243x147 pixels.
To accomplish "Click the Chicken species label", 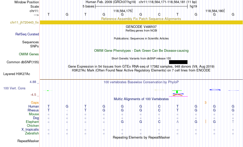I will click(x=33, y=125).
